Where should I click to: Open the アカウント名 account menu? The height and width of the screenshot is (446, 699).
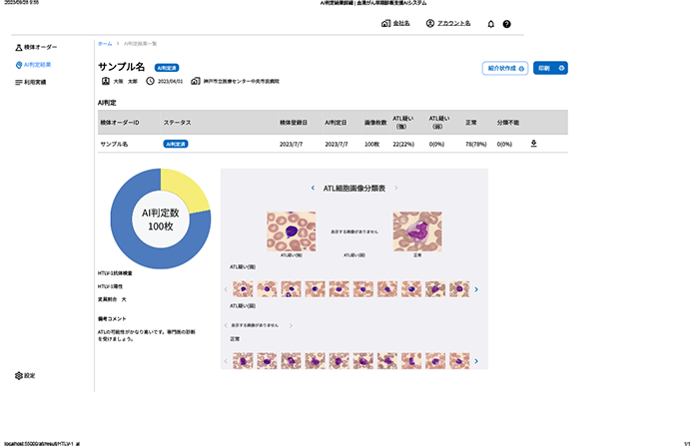pyautogui.click(x=447, y=23)
